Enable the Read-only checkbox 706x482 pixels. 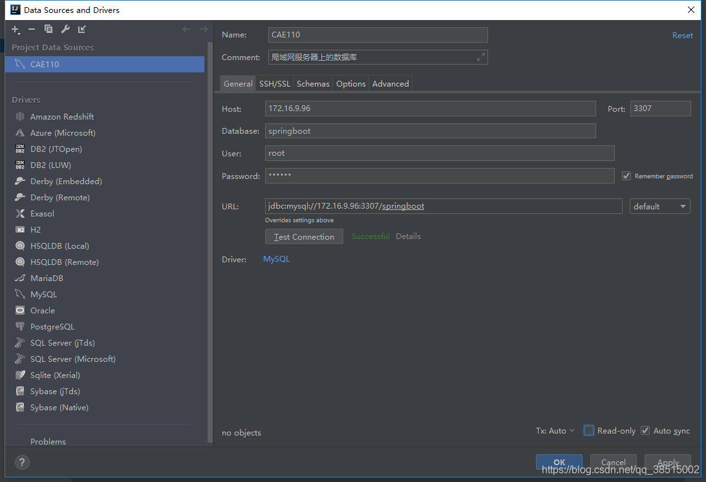(x=589, y=431)
